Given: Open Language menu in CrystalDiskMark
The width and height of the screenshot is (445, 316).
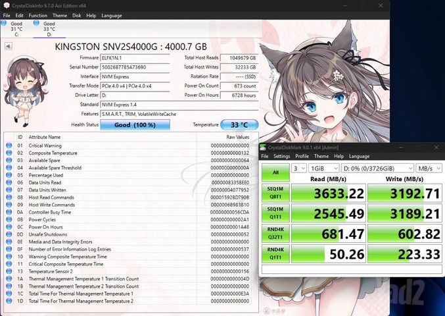Looking at the screenshot, I should (359, 156).
